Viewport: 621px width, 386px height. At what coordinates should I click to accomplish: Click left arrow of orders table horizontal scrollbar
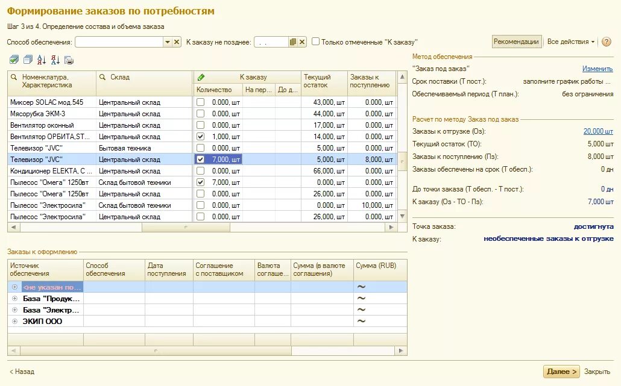(13, 350)
